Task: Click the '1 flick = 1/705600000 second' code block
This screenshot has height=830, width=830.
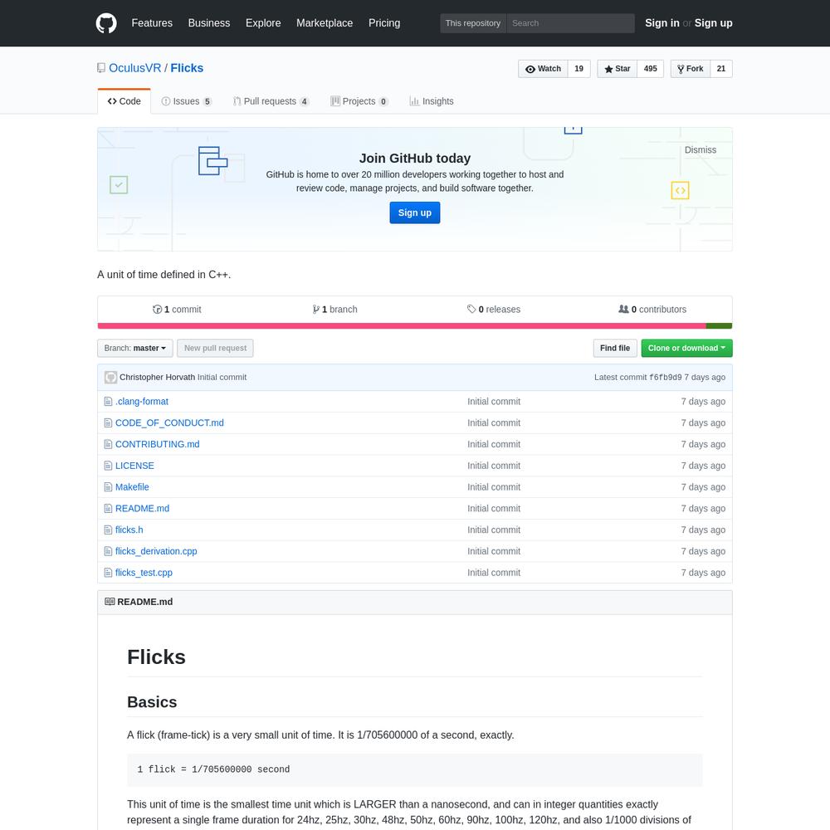Action: click(414, 769)
